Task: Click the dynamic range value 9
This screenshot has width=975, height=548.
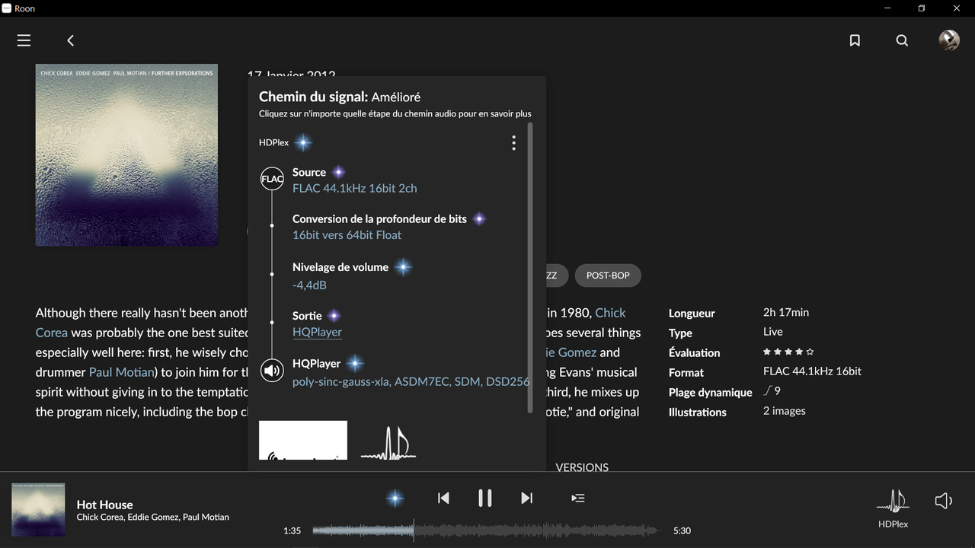Action: pos(772,390)
